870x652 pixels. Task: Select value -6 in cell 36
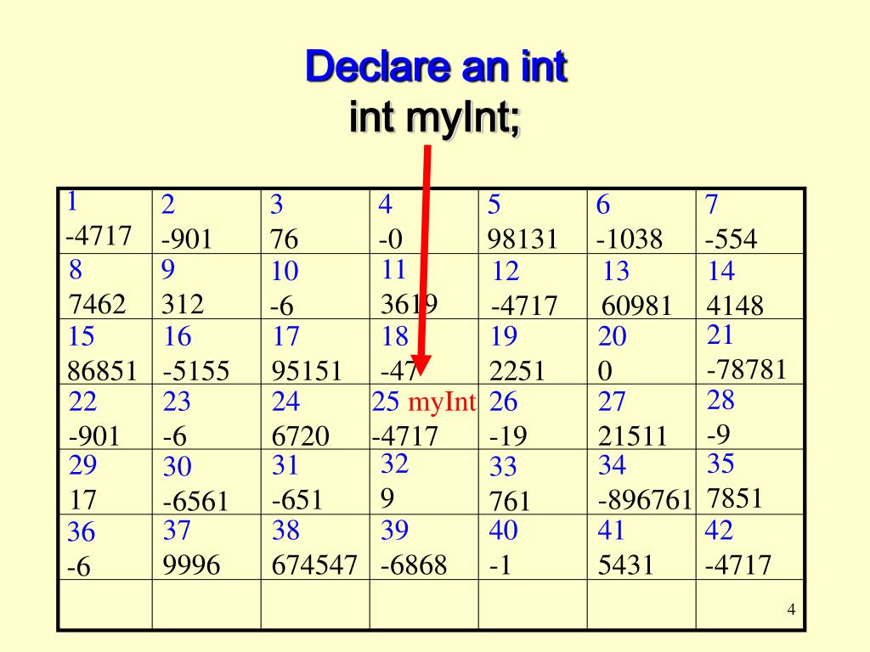tap(78, 567)
